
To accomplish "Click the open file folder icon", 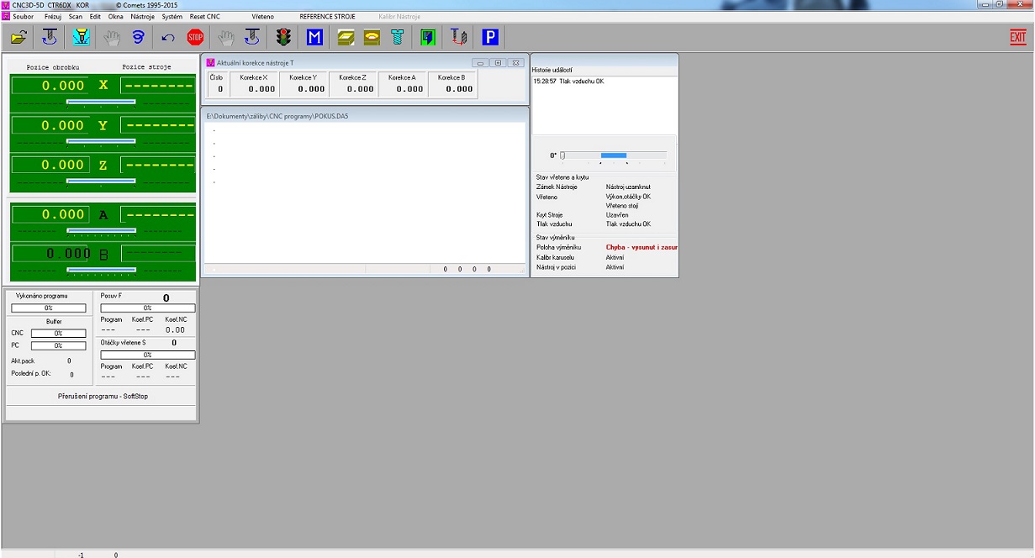I will [x=18, y=37].
